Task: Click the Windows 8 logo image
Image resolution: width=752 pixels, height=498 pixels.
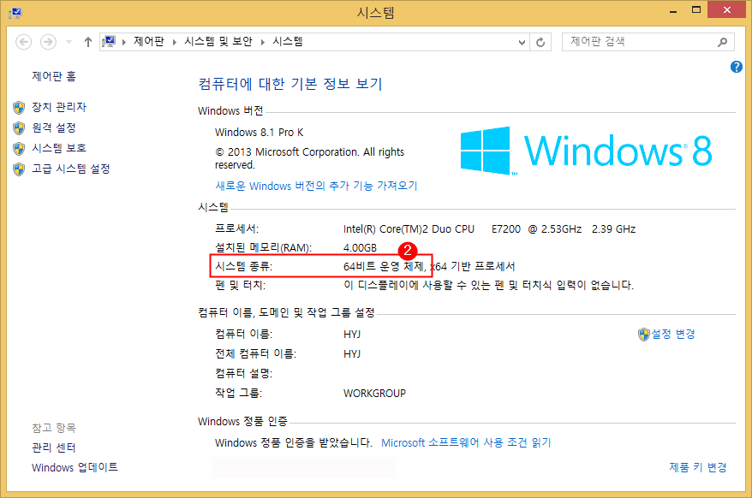Action: (x=586, y=151)
